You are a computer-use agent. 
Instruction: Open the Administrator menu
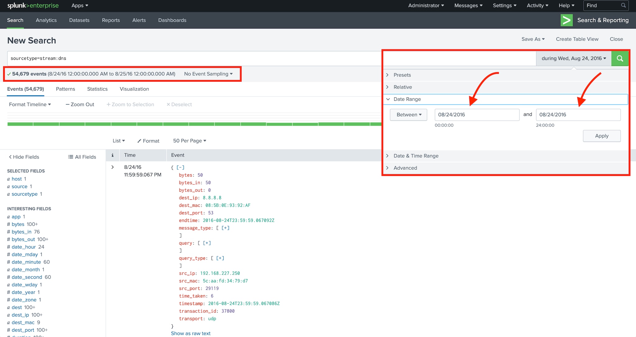426,6
